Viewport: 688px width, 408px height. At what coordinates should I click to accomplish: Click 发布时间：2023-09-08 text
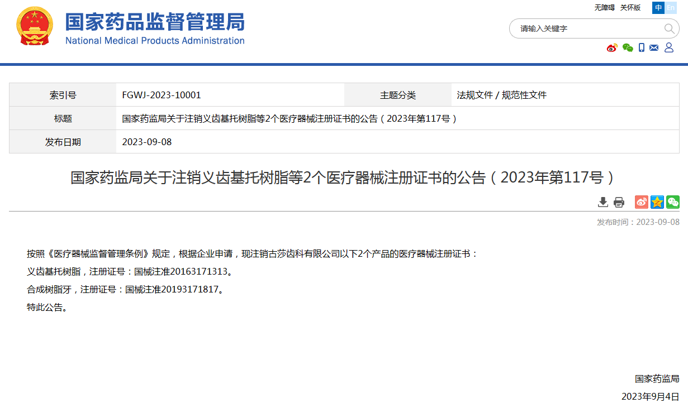point(638,222)
